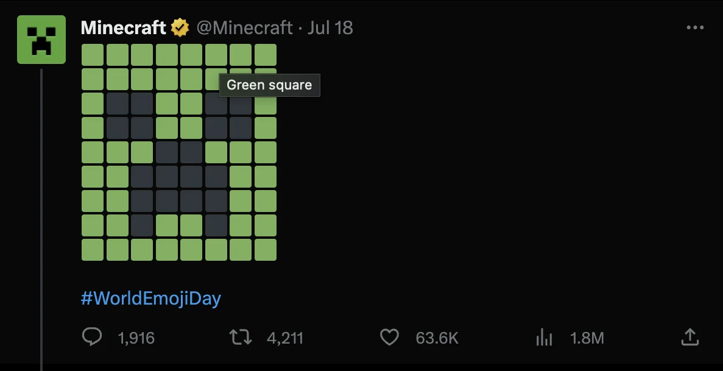Screen dimensions: 723x371
Task: Click the gold verified badge
Action: click(180, 28)
